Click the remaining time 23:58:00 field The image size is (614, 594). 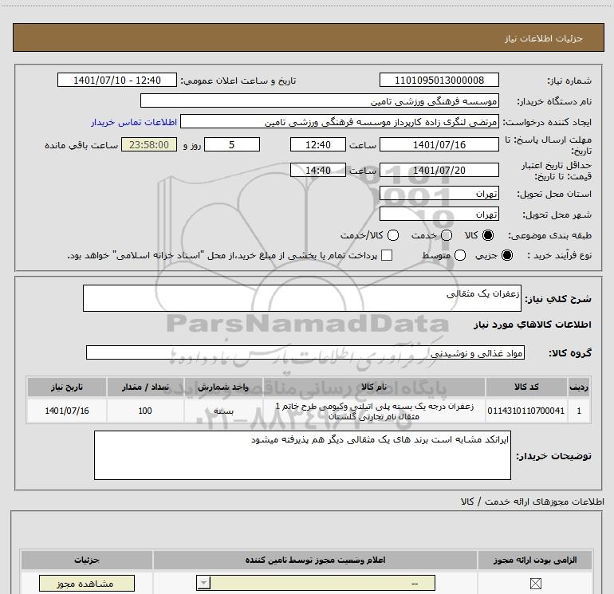(149, 144)
